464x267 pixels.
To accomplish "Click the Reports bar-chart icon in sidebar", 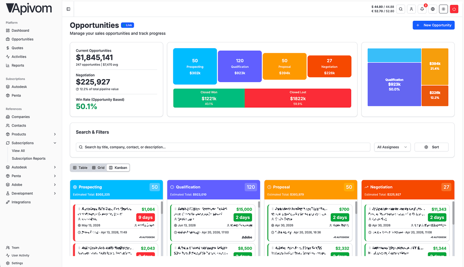I will tap(8, 66).
